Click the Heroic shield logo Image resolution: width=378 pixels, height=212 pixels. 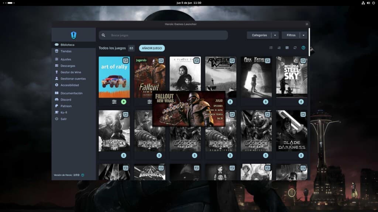click(x=73, y=35)
